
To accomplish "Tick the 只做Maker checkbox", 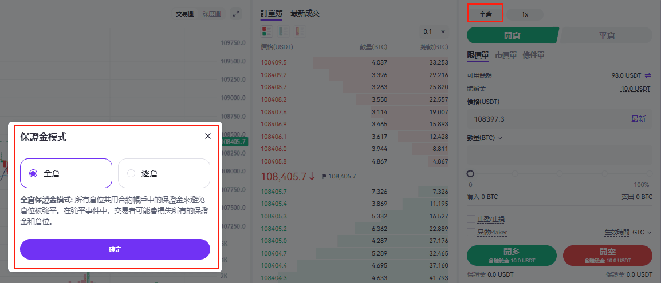I will 471,232.
